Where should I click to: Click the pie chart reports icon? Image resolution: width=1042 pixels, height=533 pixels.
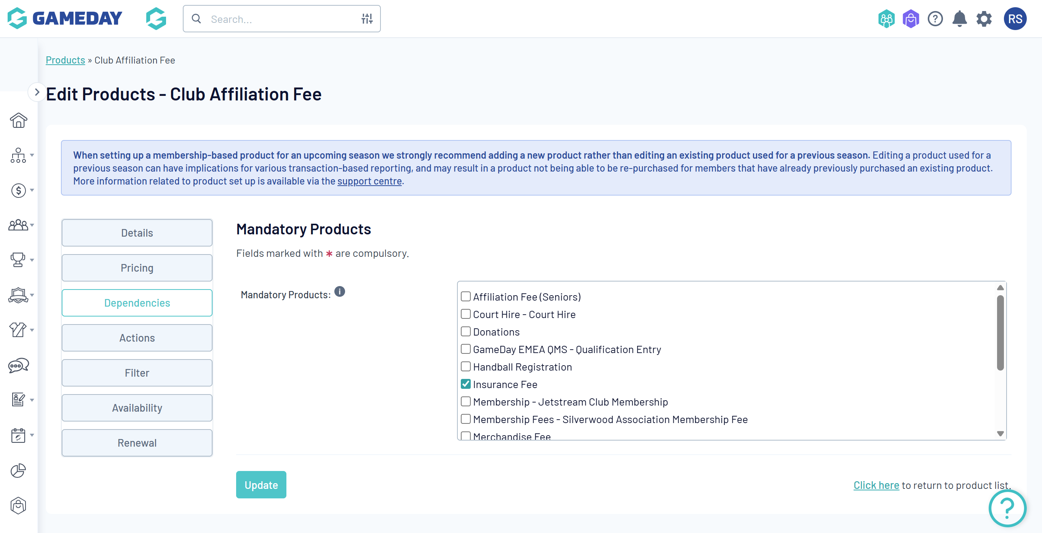pyautogui.click(x=18, y=470)
